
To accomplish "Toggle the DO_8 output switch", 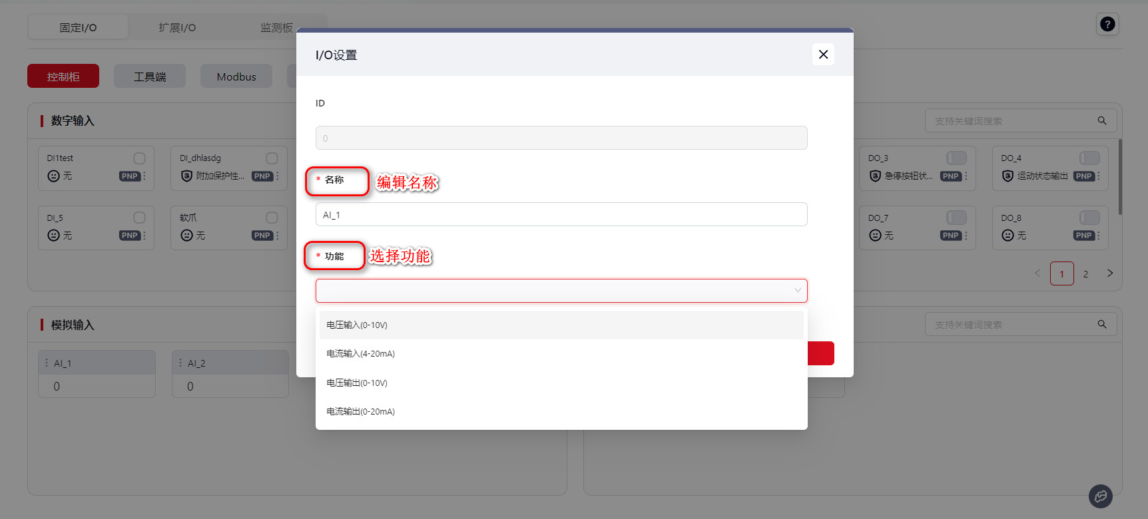I will (x=1089, y=218).
